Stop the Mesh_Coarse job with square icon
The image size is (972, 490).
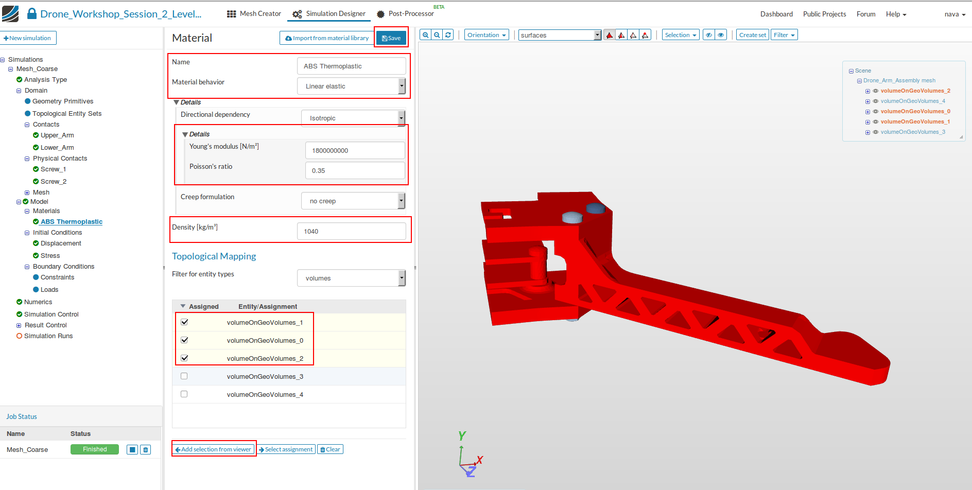(x=132, y=450)
